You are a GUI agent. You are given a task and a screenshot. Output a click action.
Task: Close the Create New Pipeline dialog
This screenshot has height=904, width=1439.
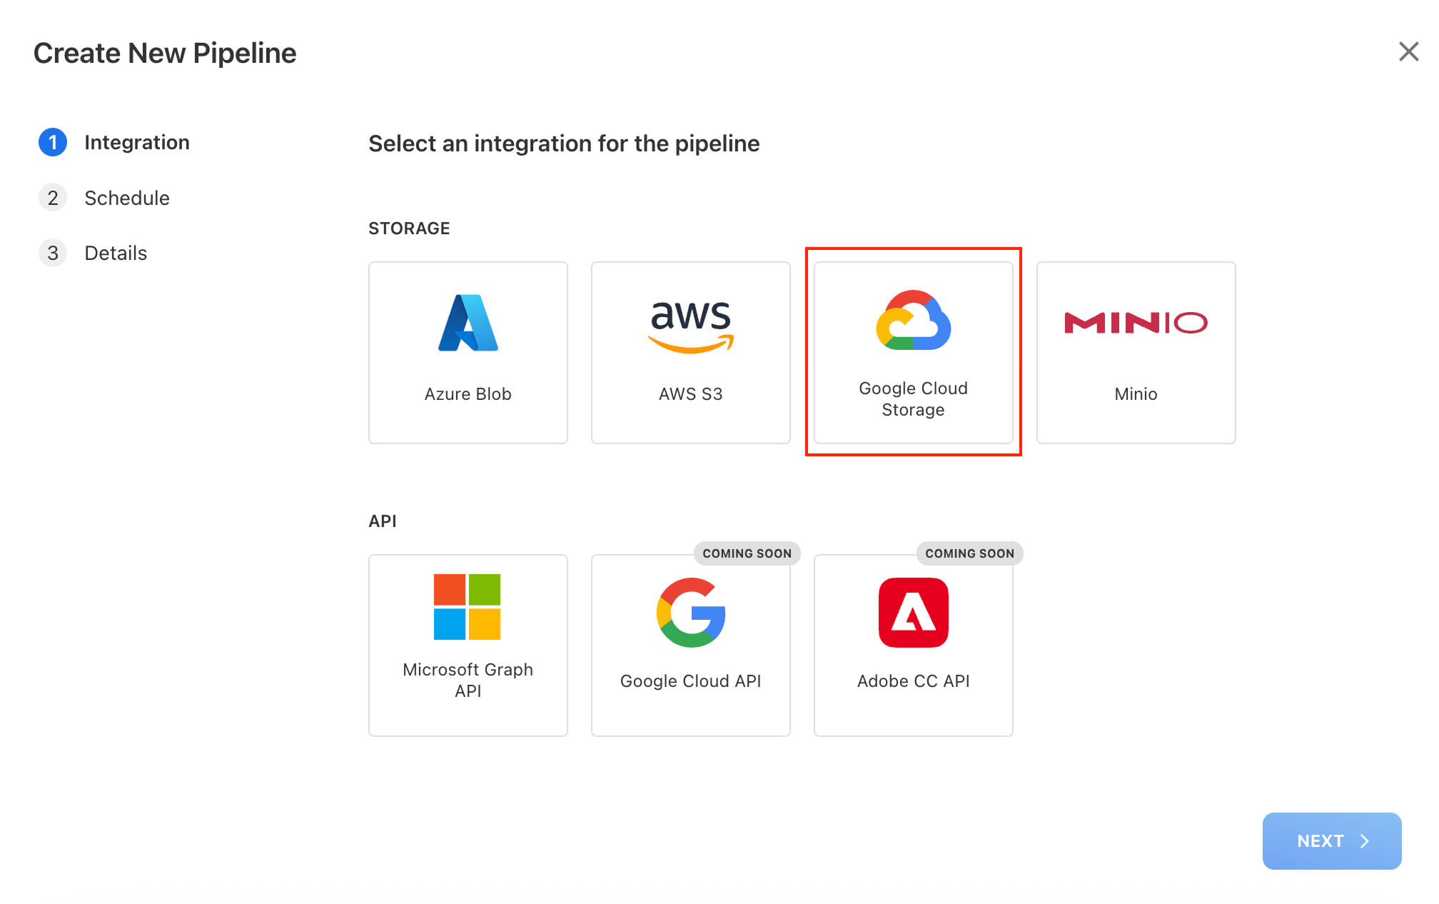click(1408, 51)
